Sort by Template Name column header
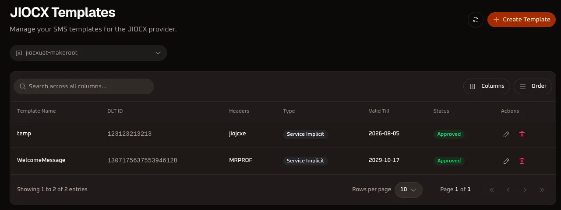The width and height of the screenshot is (561, 210). [36, 111]
